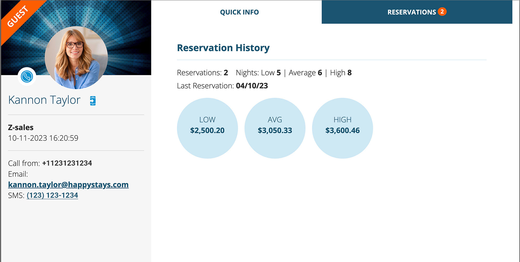Click the HIGH $3,600.46 circle

342,128
